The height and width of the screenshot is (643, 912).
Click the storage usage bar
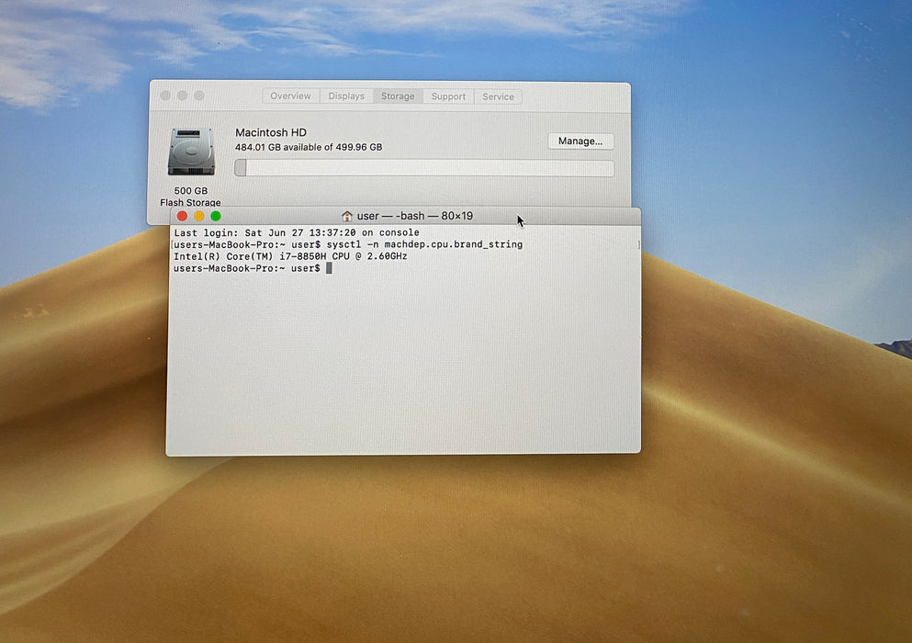coord(424,168)
